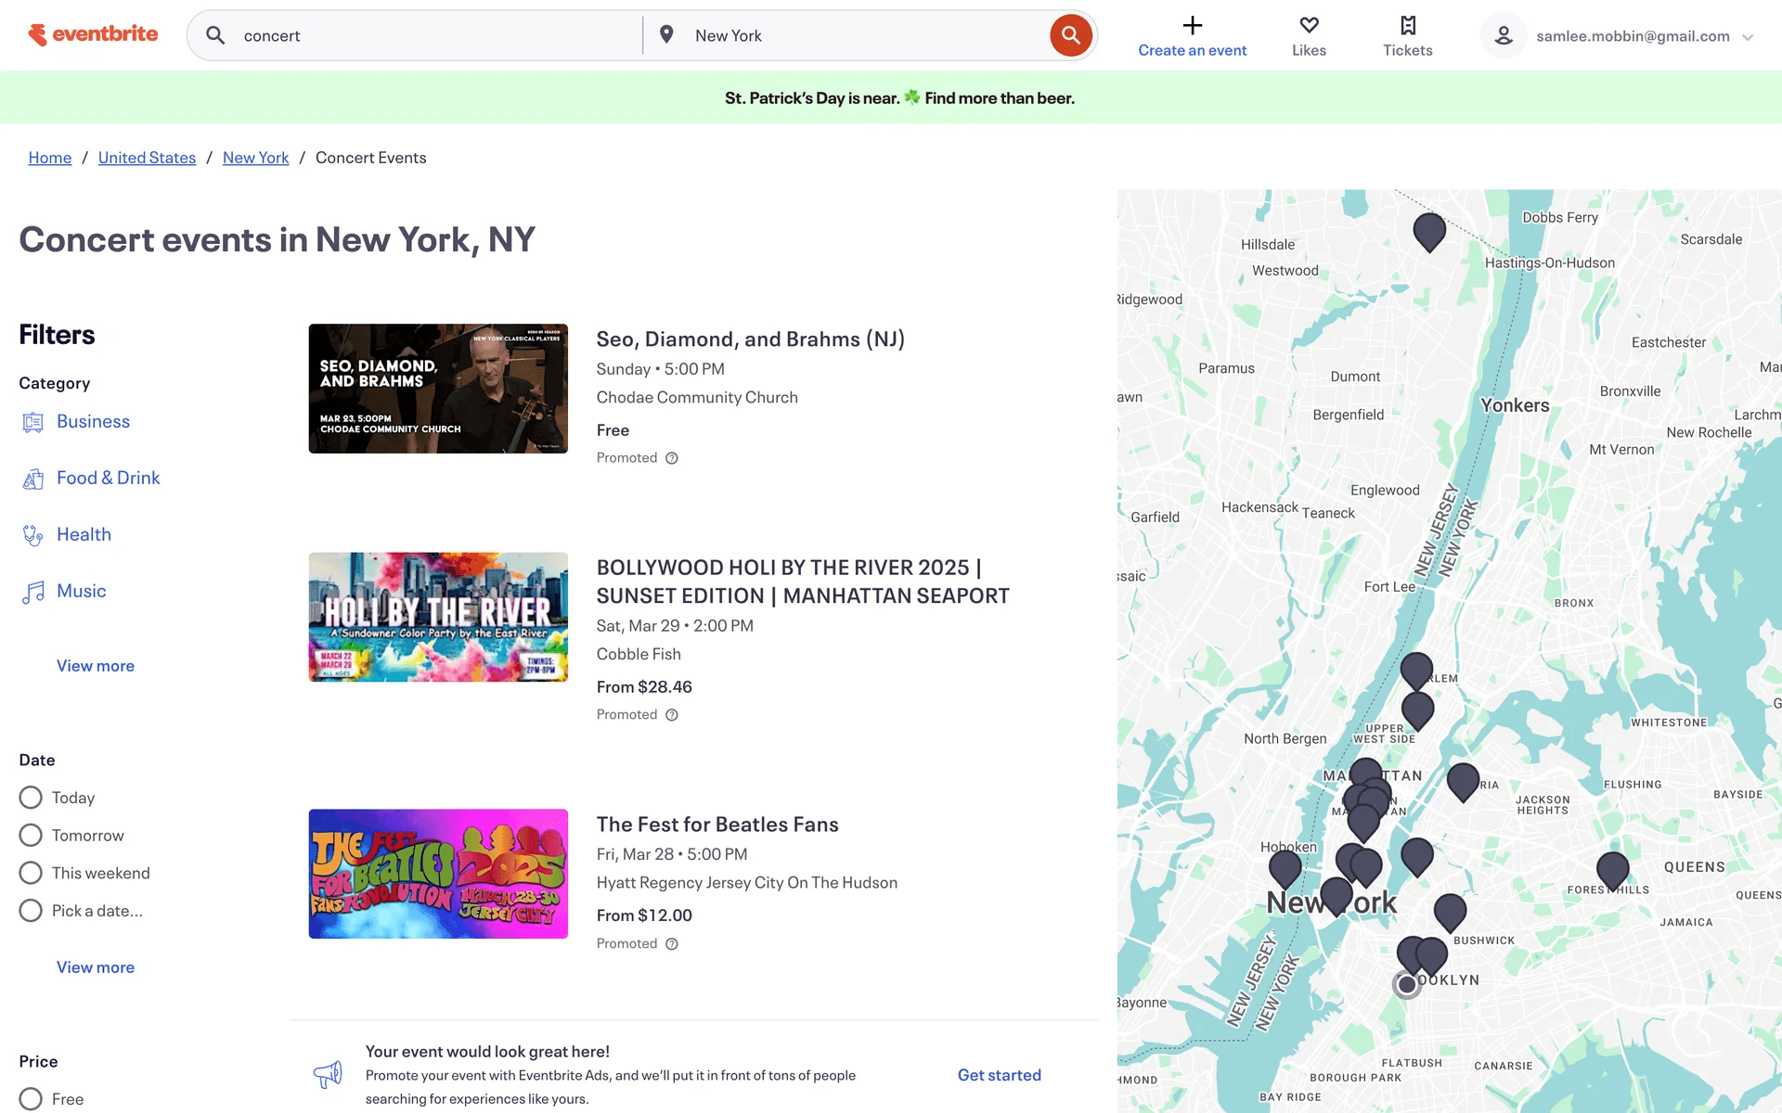Expand View more under Date filters

(96, 967)
